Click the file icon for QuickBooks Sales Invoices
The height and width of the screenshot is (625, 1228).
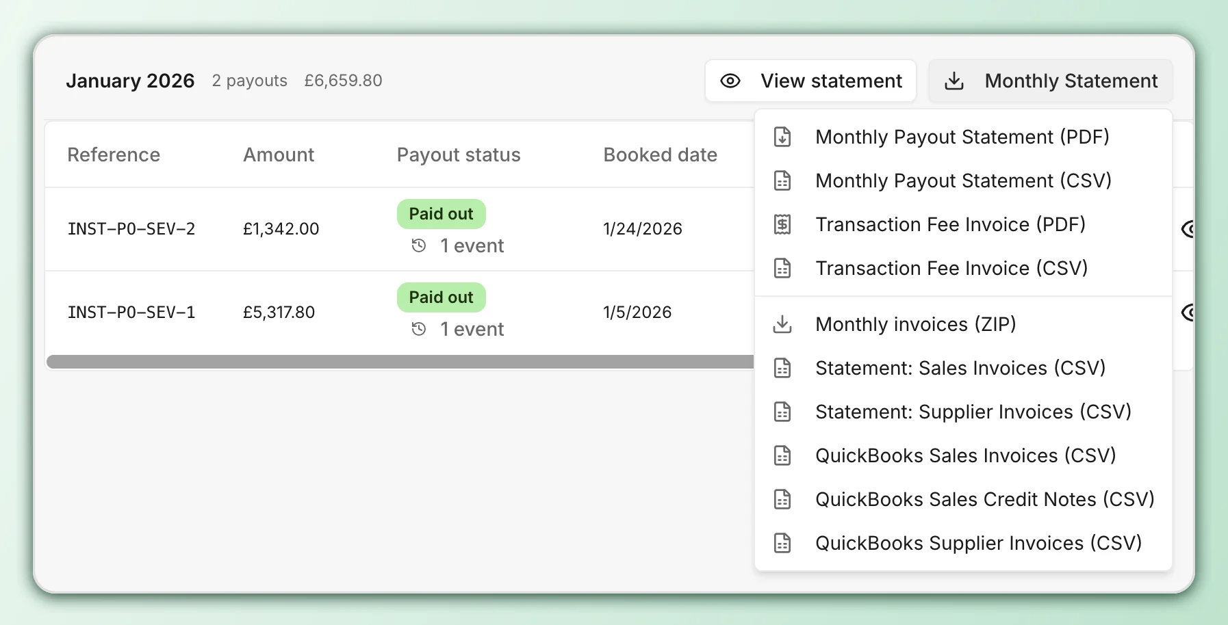[x=782, y=455]
